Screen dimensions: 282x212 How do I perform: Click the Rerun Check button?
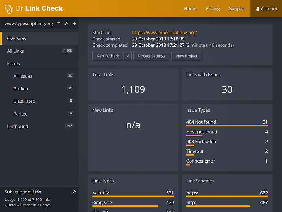click(108, 56)
